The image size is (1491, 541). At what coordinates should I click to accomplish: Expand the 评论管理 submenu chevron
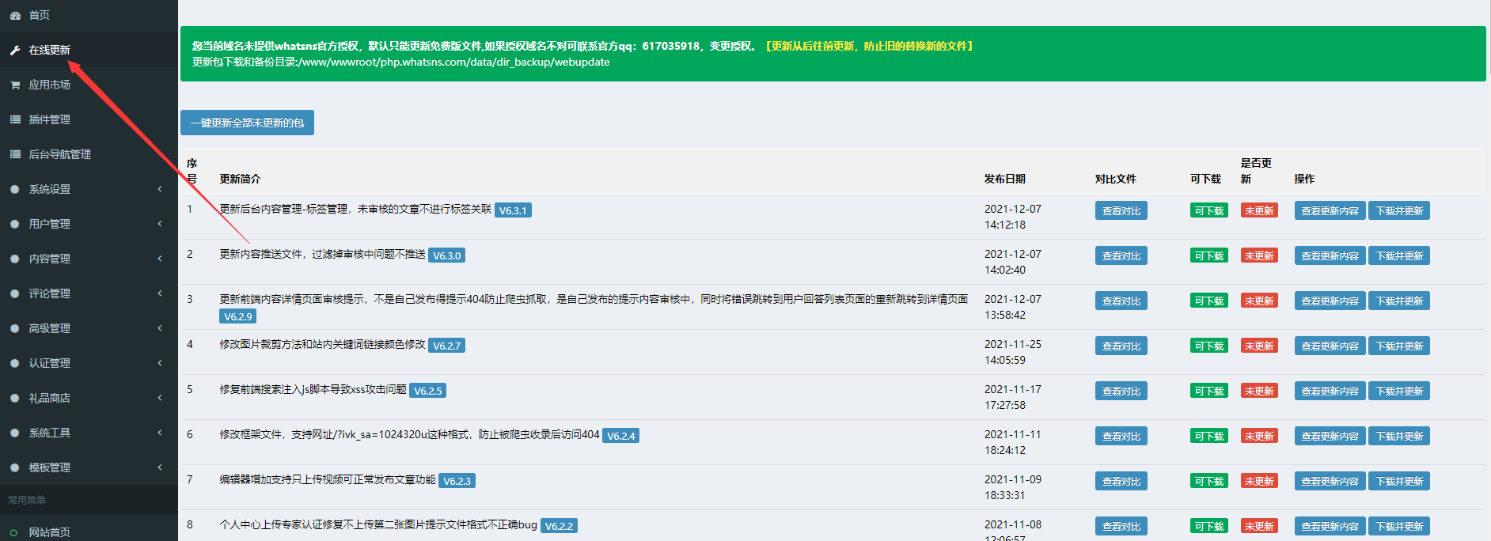160,293
